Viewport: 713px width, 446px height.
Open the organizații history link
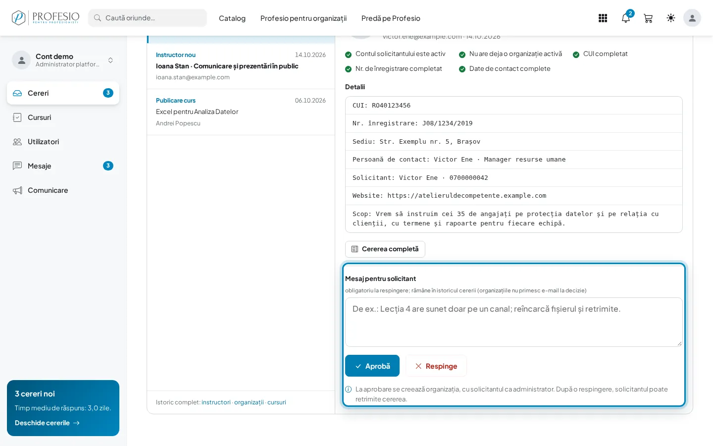tap(249, 402)
